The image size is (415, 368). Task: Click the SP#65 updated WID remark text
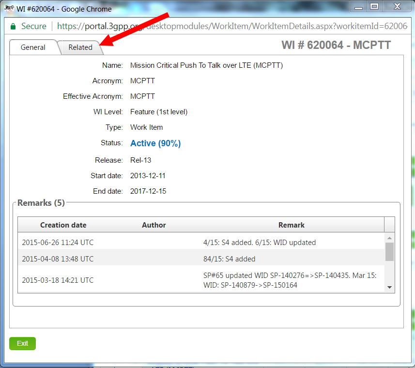coord(290,280)
